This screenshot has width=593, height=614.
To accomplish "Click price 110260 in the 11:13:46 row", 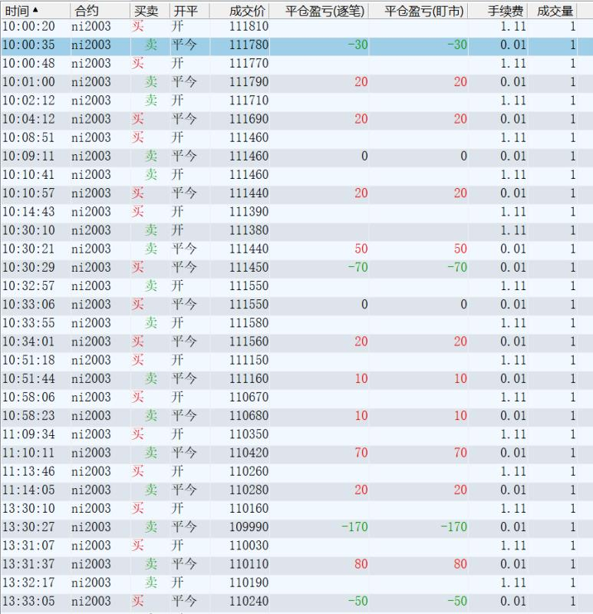I will 249,471.
